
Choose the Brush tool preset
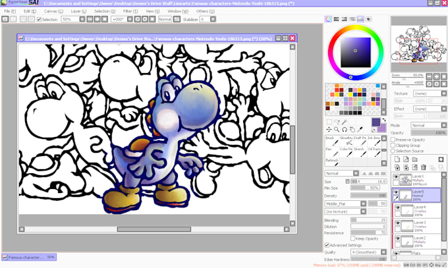click(x=331, y=141)
